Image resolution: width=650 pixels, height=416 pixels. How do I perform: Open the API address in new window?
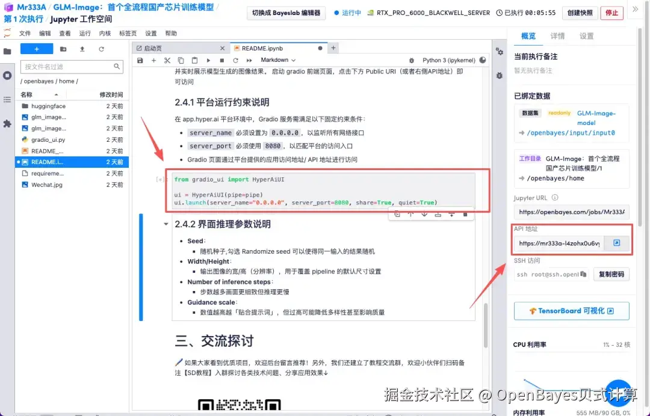[616, 243]
